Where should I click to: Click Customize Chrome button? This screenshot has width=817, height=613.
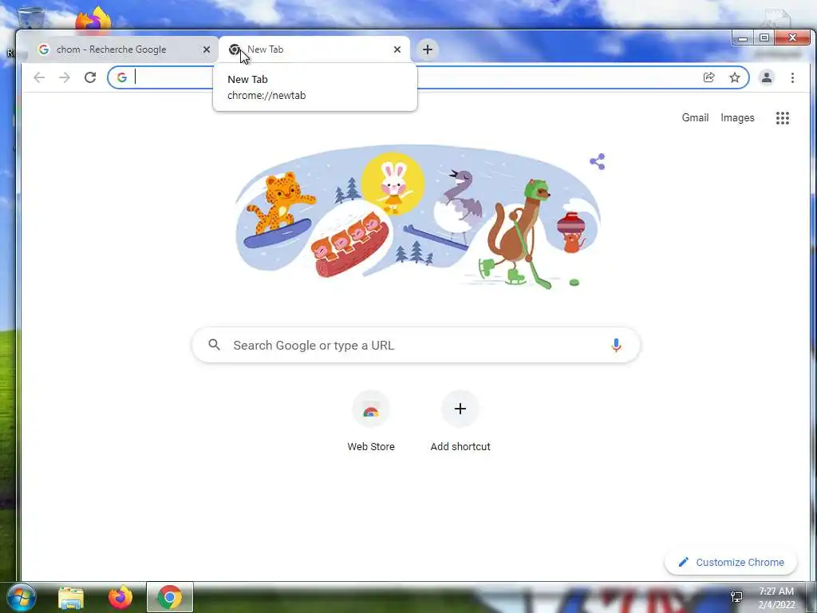tap(731, 563)
